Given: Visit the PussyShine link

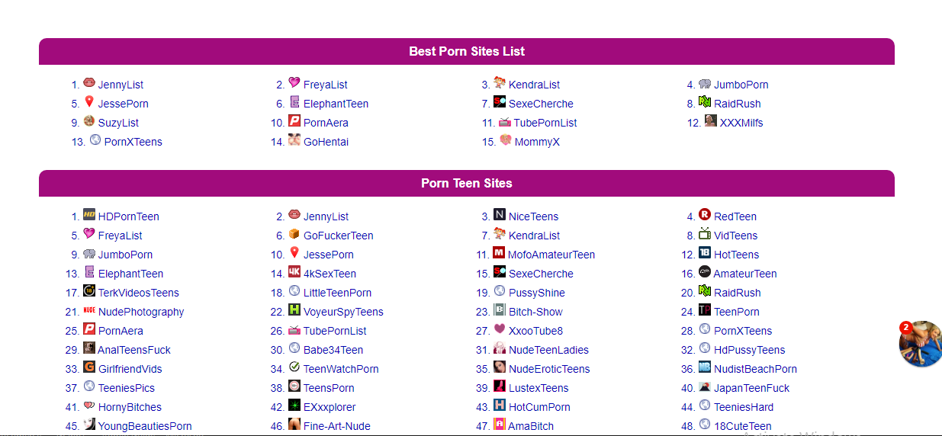Looking at the screenshot, I should (x=537, y=293).
